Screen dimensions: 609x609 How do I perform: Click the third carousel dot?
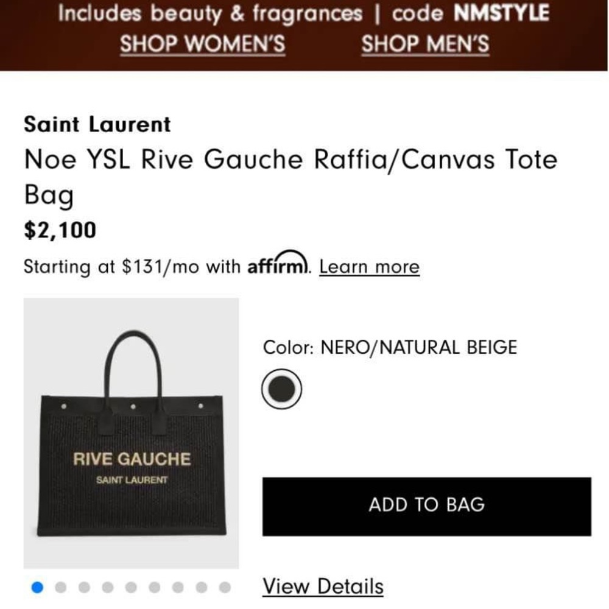tap(84, 586)
